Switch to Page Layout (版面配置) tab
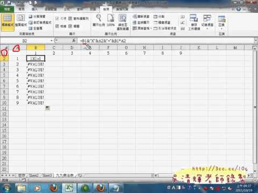This screenshot has height=193, width=258. [51, 9]
